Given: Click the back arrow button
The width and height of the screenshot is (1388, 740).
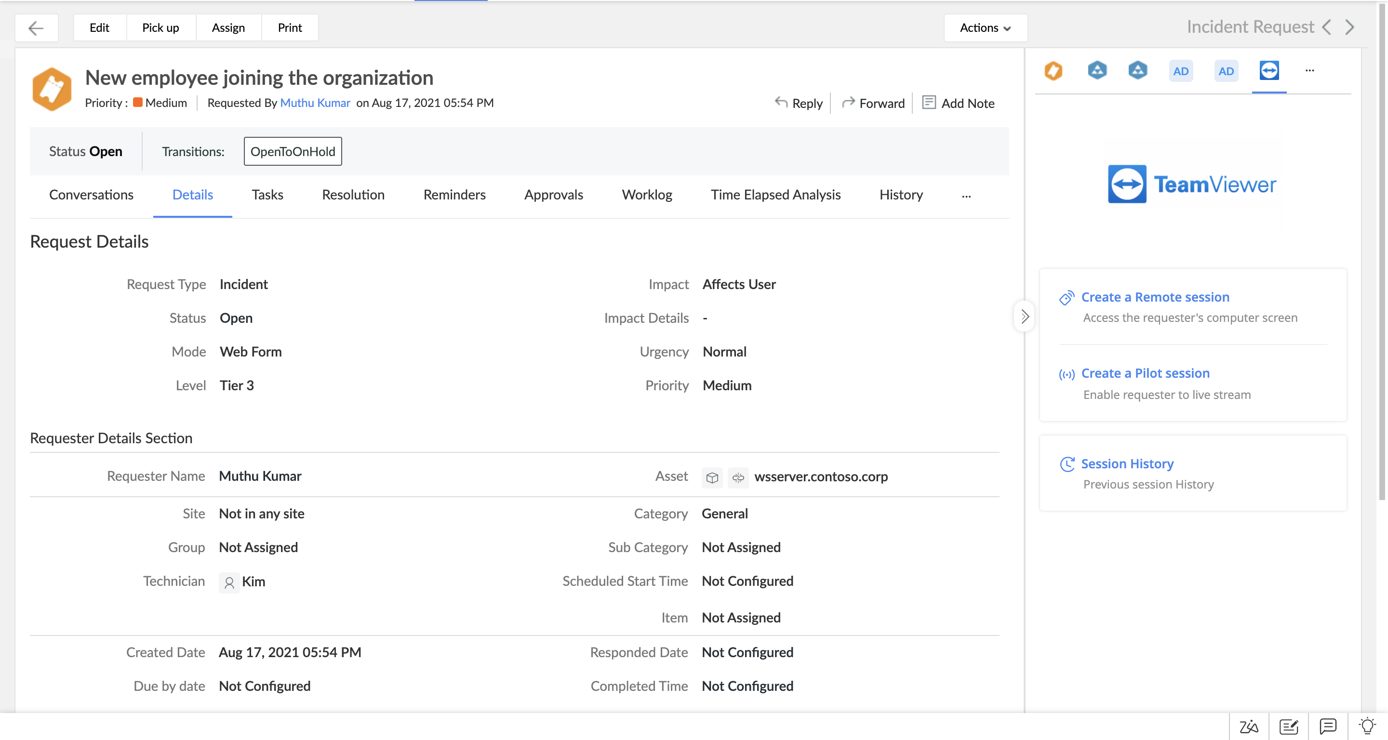Looking at the screenshot, I should pos(36,27).
